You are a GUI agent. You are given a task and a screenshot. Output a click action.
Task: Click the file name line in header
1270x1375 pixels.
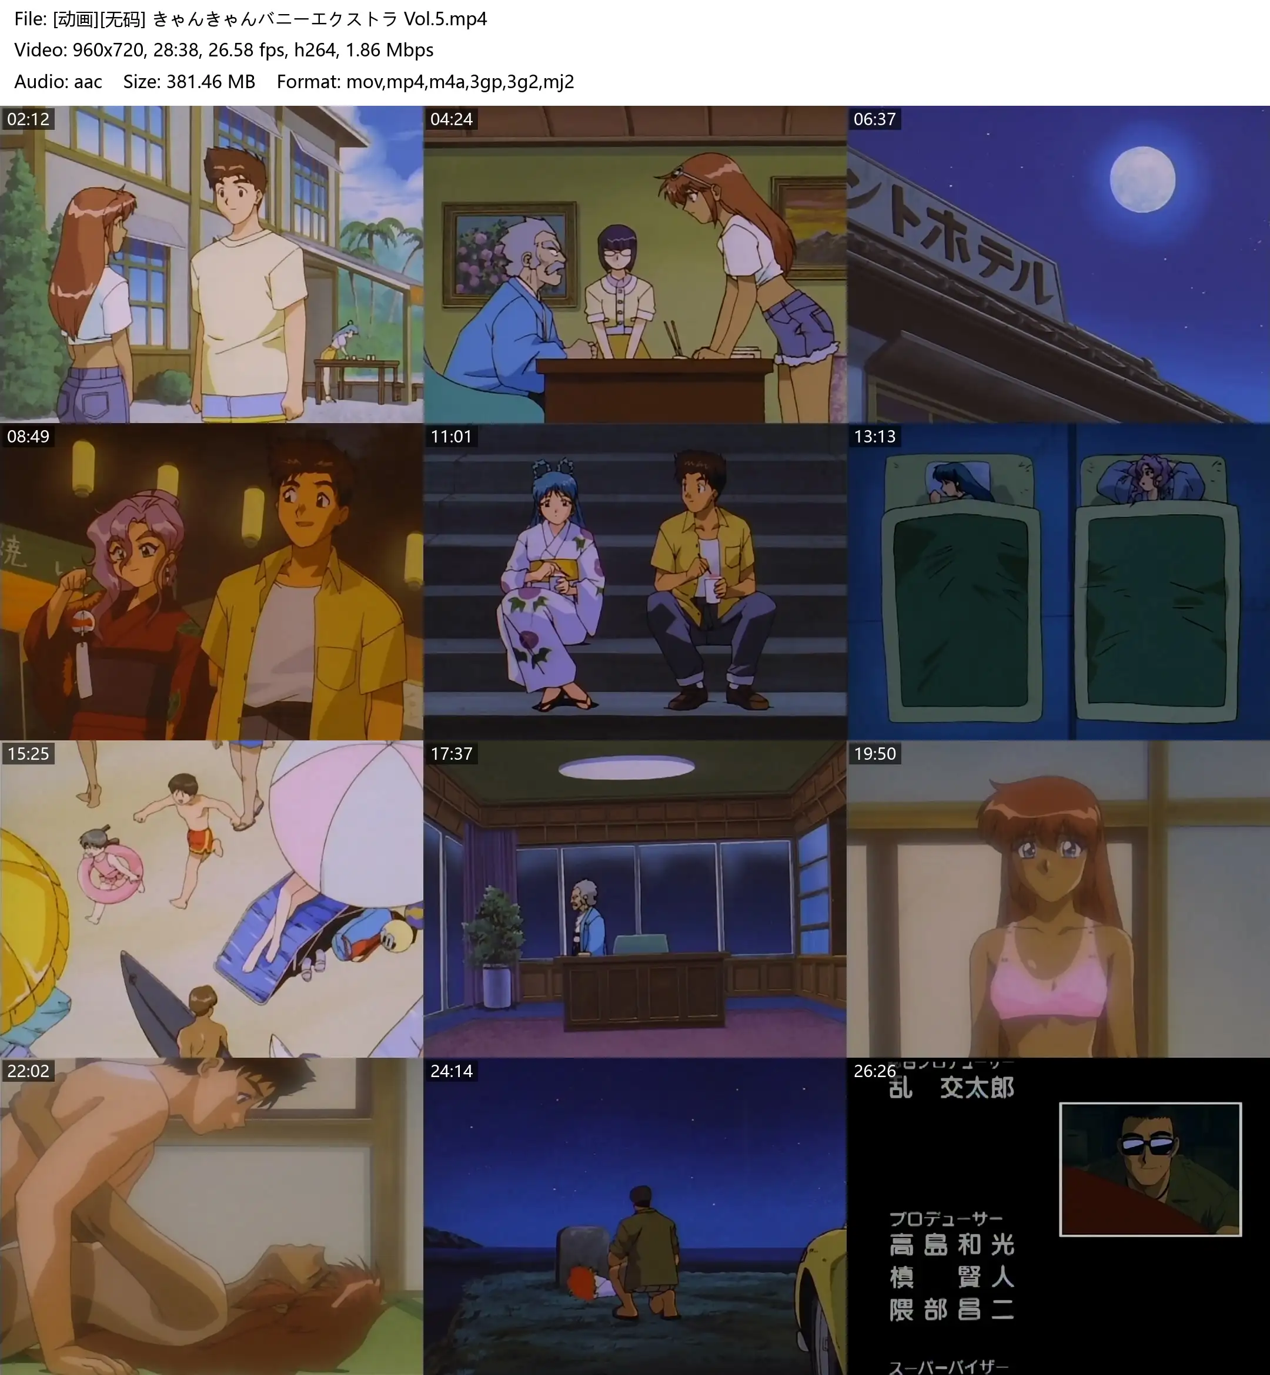(x=251, y=19)
